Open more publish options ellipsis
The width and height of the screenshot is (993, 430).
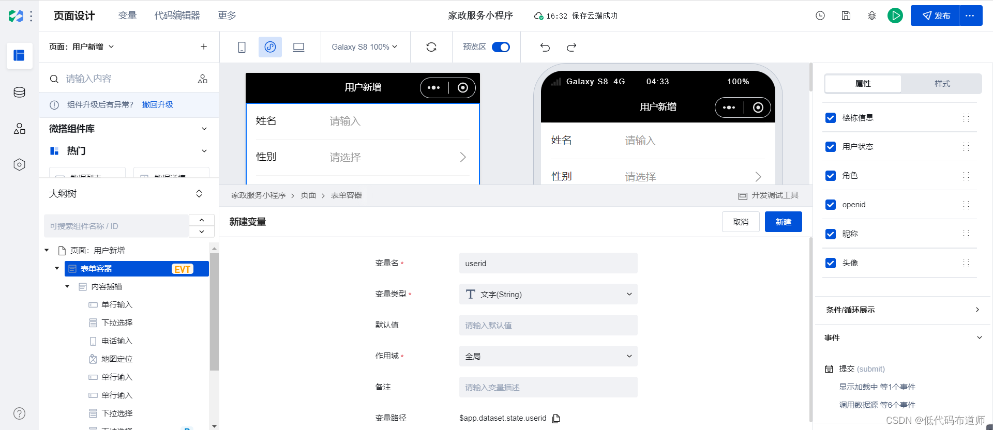970,16
